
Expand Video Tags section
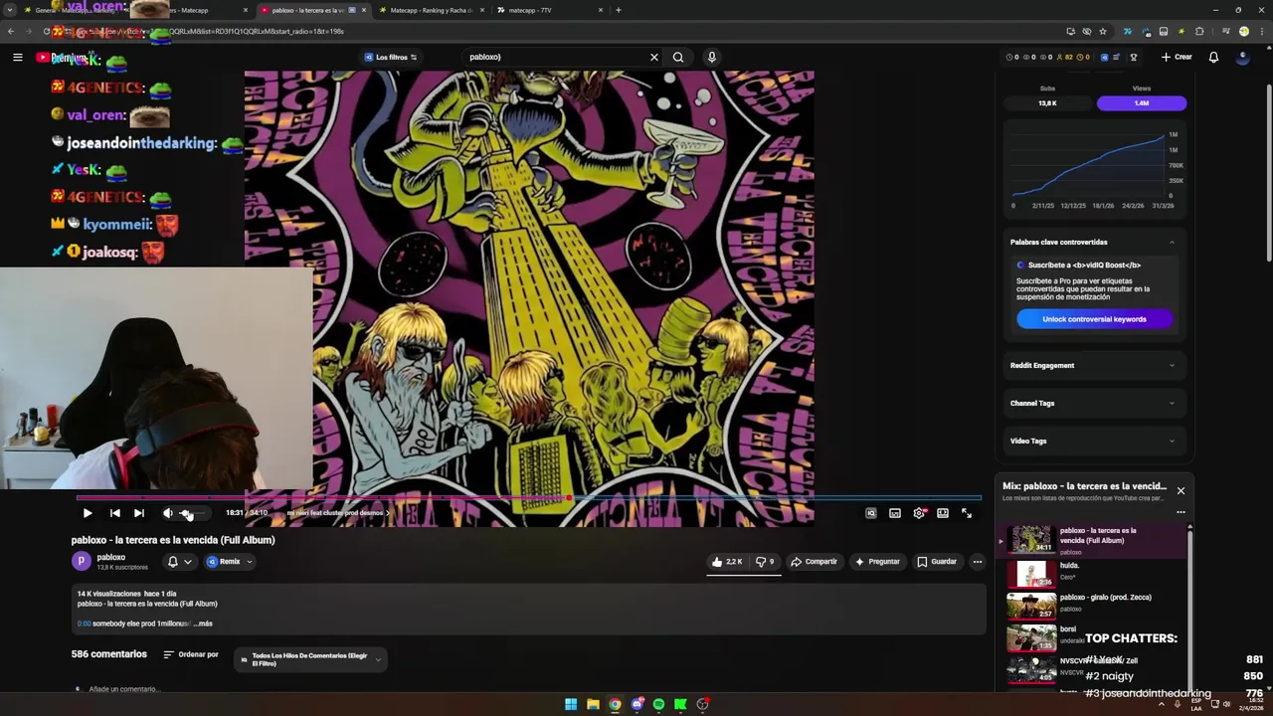click(1093, 441)
